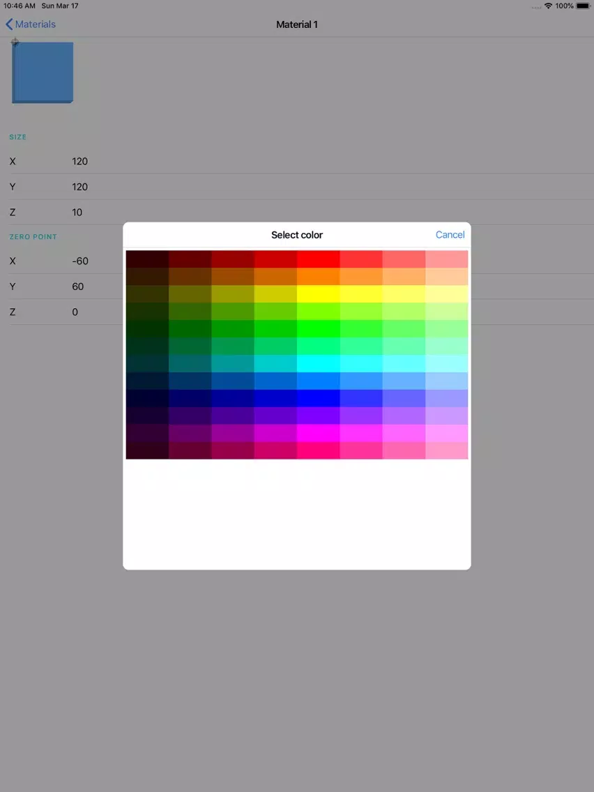This screenshot has width=594, height=792.
Task: Select the bright azure blue swatch
Action: (x=318, y=381)
